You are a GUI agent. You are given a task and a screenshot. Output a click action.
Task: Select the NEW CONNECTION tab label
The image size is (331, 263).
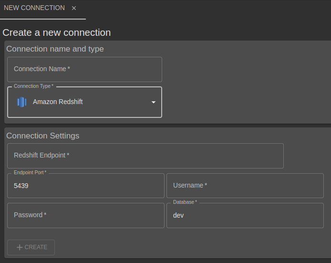(x=34, y=8)
